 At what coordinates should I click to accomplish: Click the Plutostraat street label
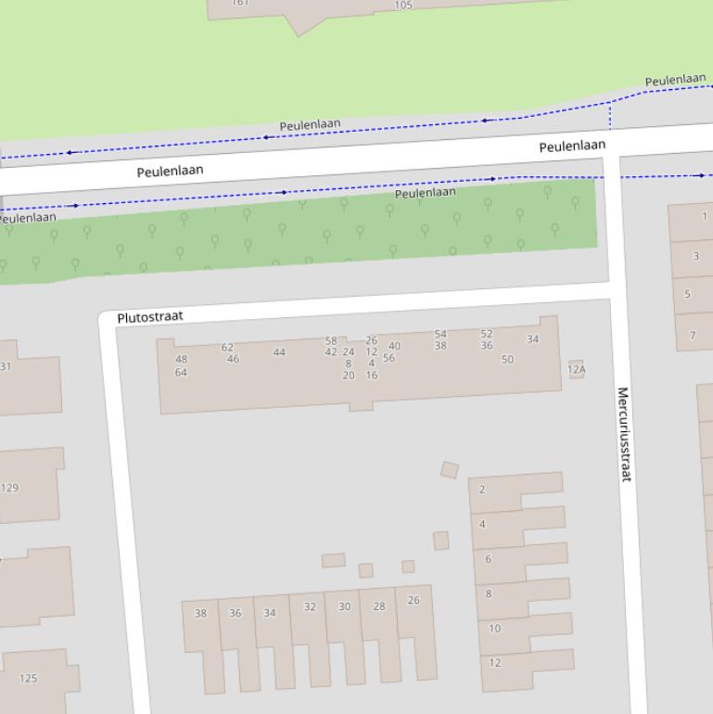coord(150,317)
